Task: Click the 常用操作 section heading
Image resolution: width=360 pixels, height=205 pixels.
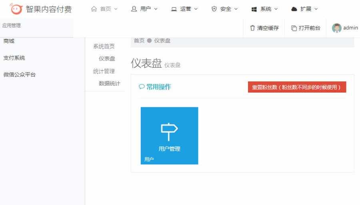Action: (158, 87)
